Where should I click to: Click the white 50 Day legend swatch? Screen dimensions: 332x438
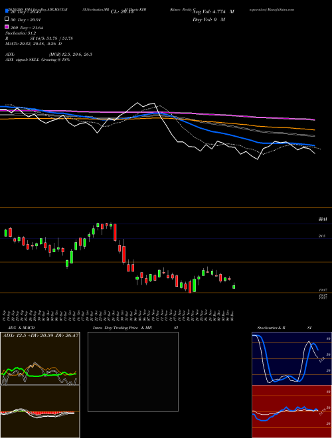point(7,19)
